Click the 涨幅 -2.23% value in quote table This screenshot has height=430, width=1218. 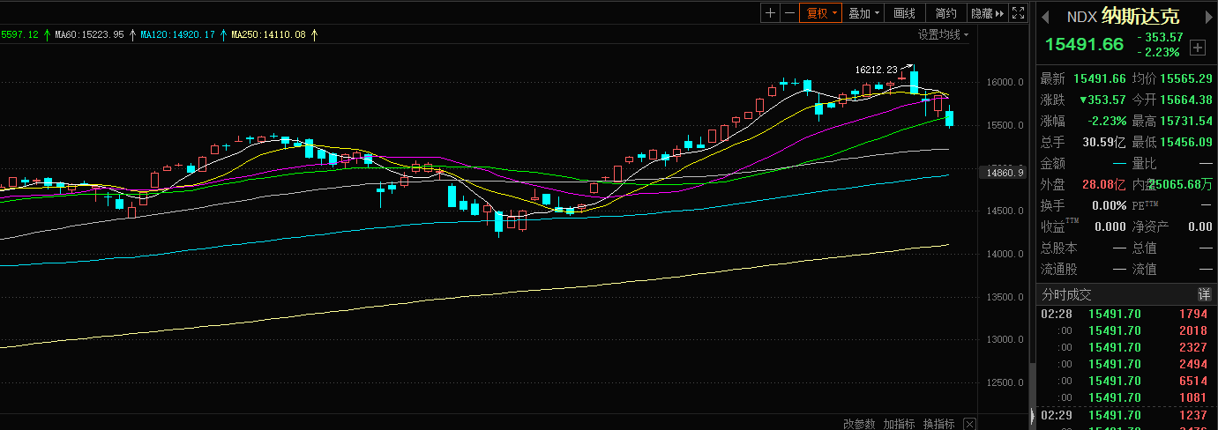[1107, 121]
